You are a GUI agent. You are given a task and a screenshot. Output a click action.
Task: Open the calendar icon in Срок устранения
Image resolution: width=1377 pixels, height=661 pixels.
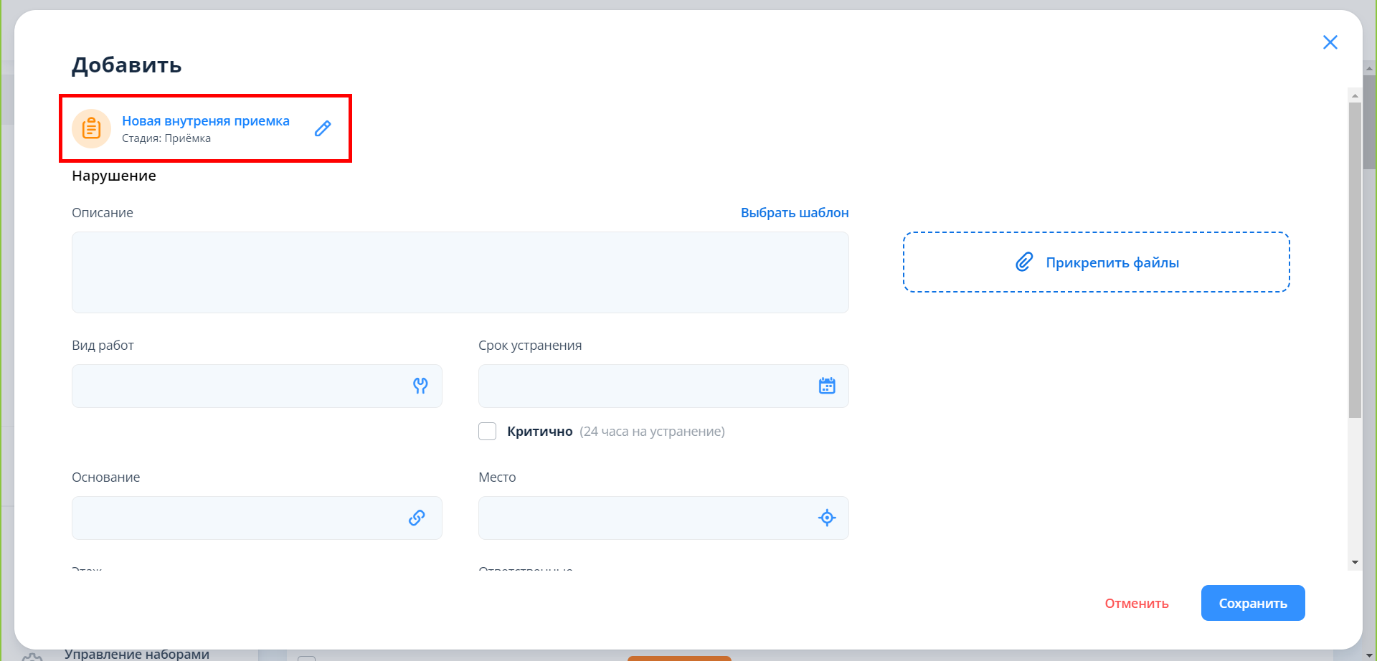point(827,386)
